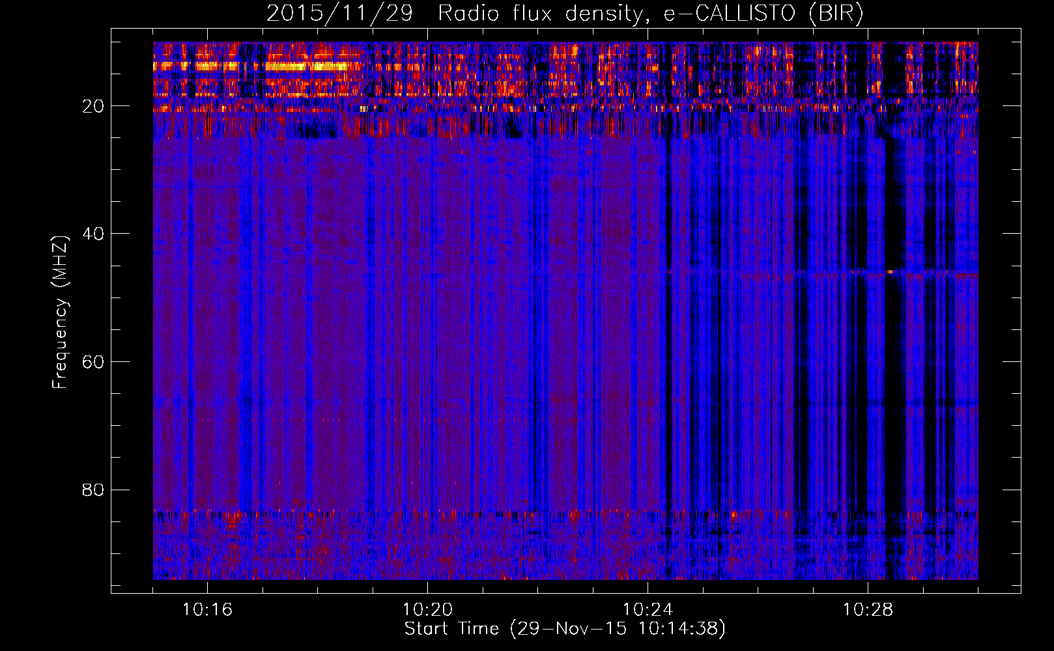
Task: Click the 'Start Time (29-Nov-15 10:14:38)' x-axis label
Action: click(x=565, y=629)
